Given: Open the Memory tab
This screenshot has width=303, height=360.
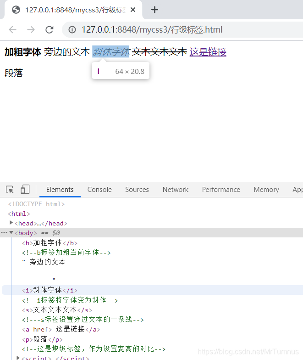Looking at the screenshot, I should point(266,190).
